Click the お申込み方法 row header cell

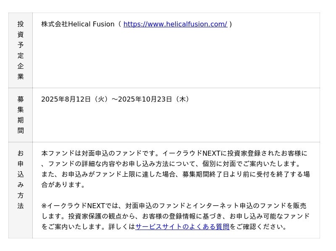click(x=21, y=190)
